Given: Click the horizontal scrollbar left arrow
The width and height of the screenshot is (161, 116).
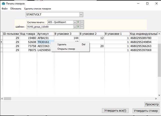Looking at the screenshot, I should 2,99.
